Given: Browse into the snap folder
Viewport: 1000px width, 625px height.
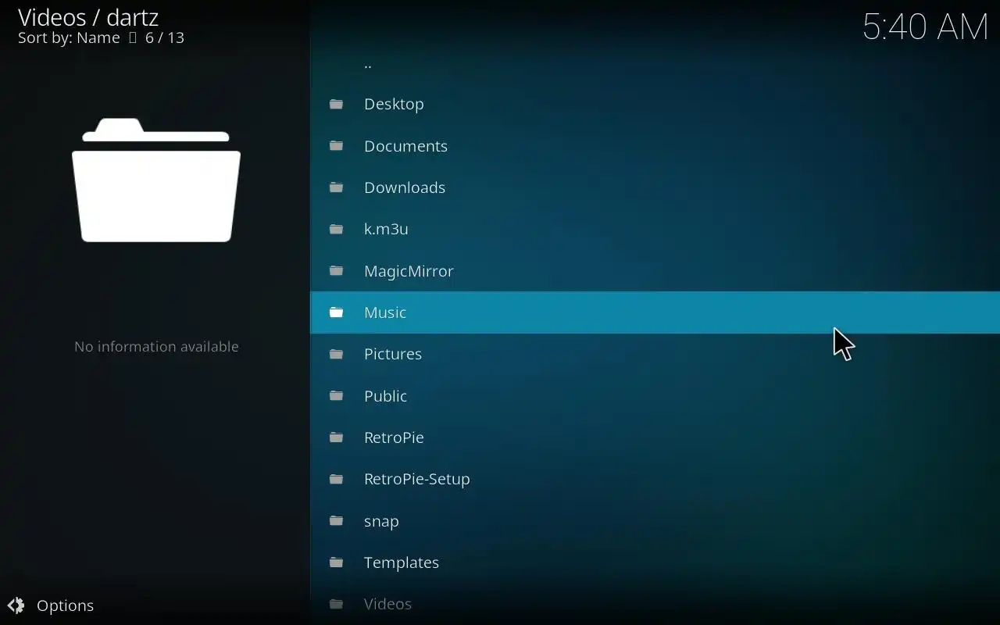Looking at the screenshot, I should [x=655, y=521].
